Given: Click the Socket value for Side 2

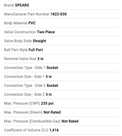Looking at the screenshot, I should pyautogui.click(x=52, y=85).
